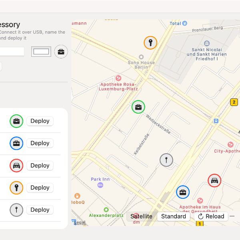Screen dimensions: 240x240
Task: Click the Soho House Berlin map pin
Action: (x=141, y=57)
